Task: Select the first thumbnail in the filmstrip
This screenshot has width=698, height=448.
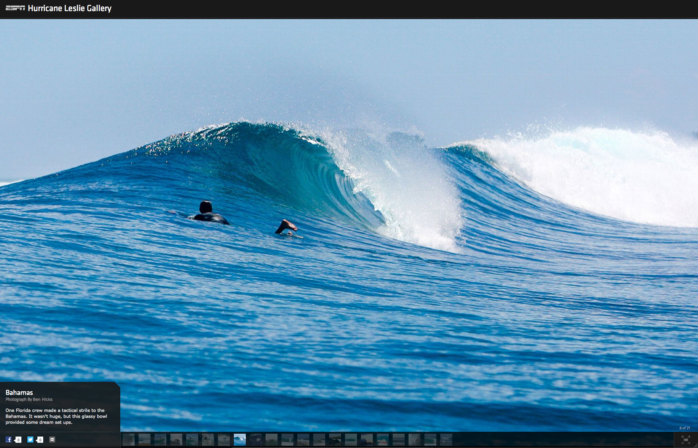Action: point(129,439)
